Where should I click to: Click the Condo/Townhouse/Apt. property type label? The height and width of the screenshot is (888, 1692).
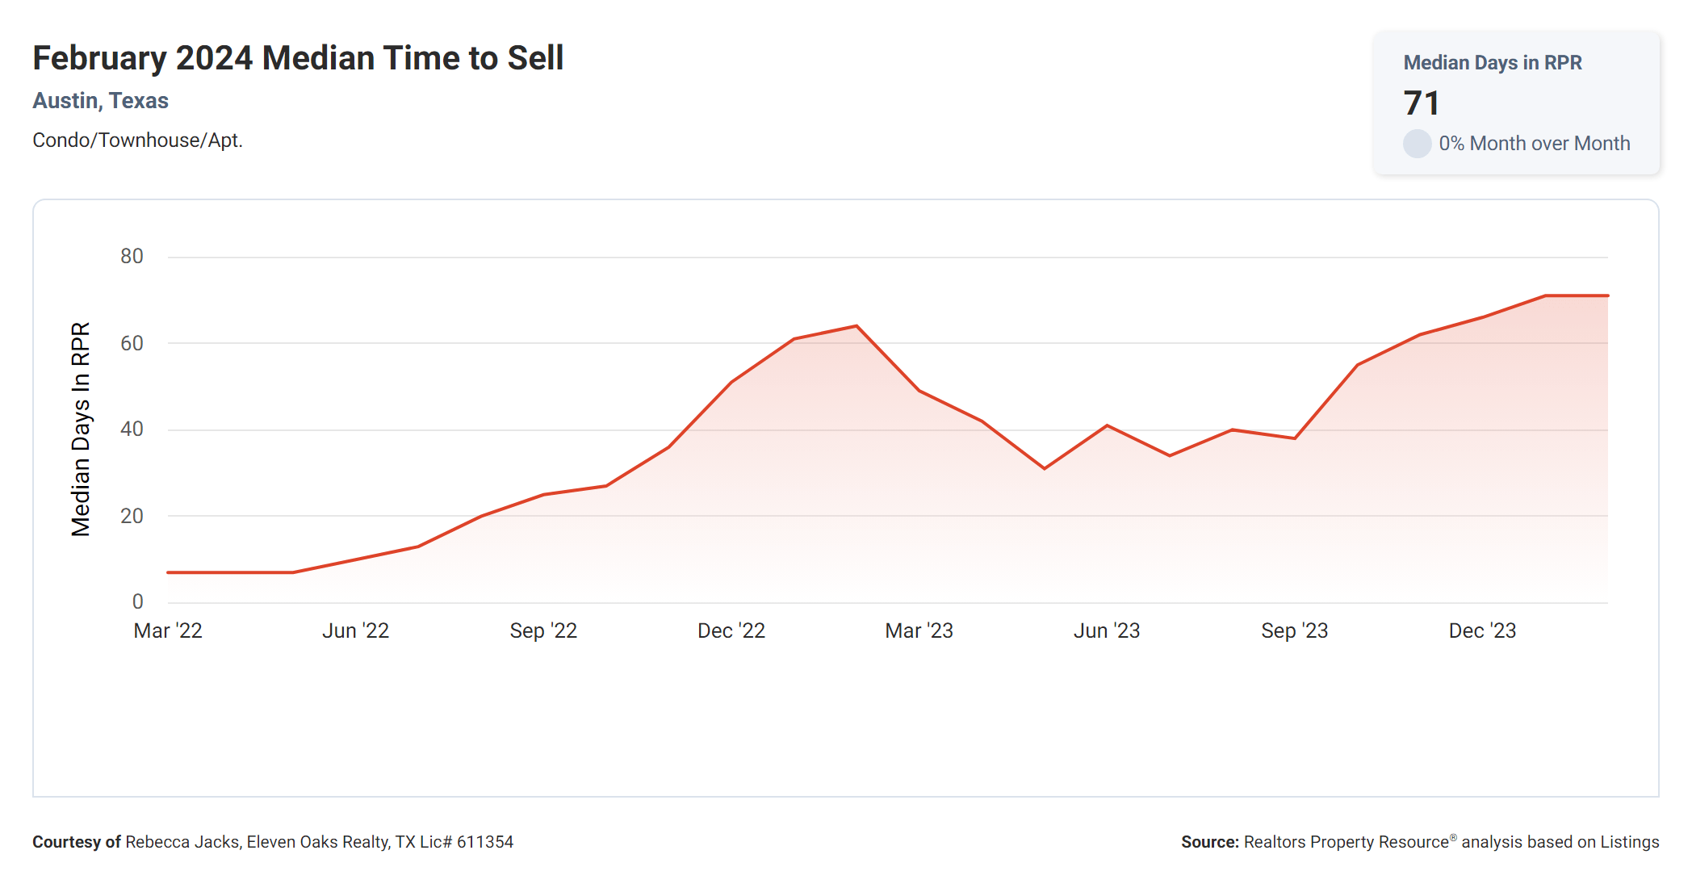pos(137,140)
